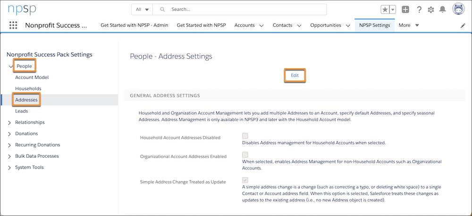
Task: Expand the Bulk Data Processes section chevron
Action: 9,156
